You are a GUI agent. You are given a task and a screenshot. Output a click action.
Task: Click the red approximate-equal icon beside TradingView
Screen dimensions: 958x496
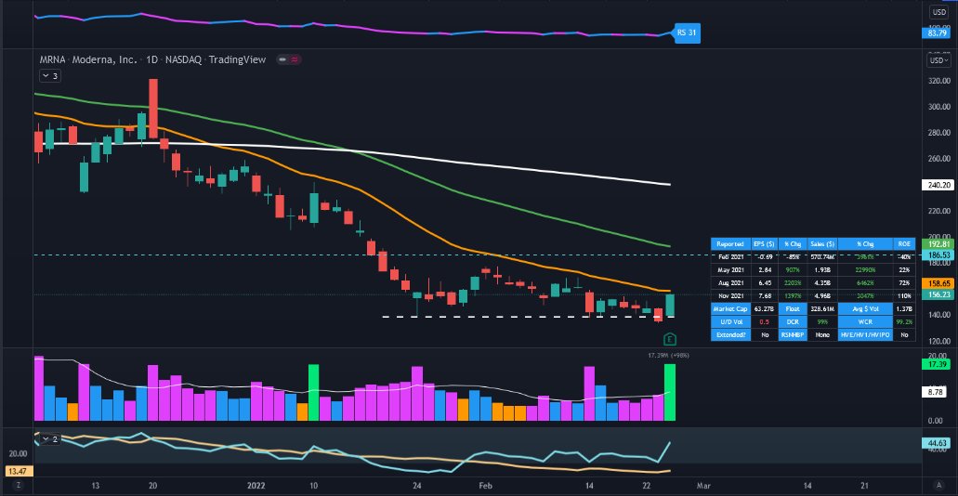tap(295, 59)
